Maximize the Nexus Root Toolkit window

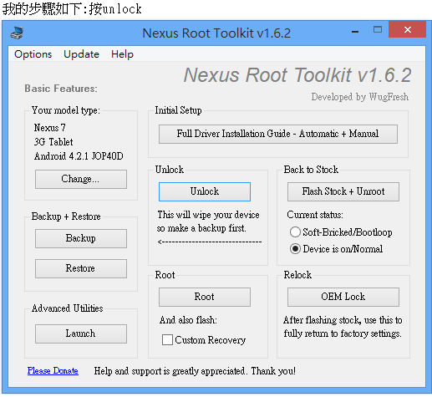point(378,30)
